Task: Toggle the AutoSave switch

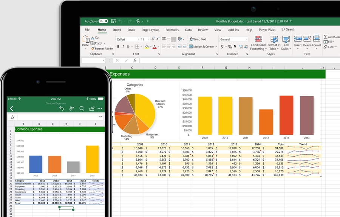Action: tap(103, 21)
